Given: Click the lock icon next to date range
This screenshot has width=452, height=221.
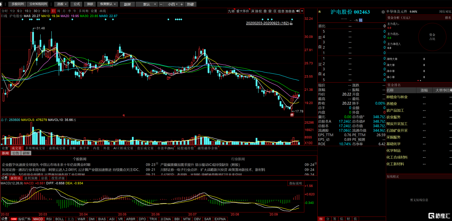Looking at the screenshot, I should click(291, 23).
